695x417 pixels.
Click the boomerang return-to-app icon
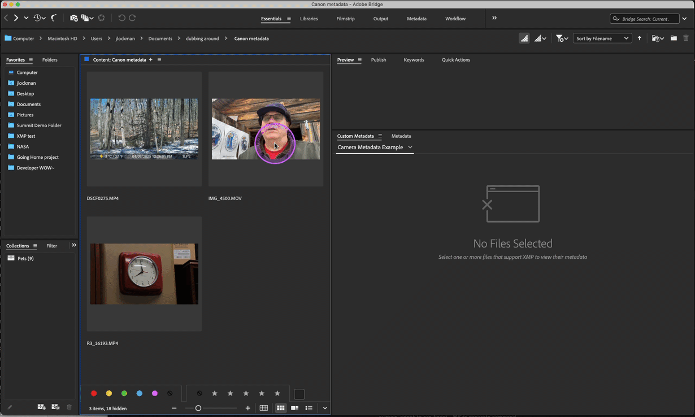pyautogui.click(x=54, y=18)
